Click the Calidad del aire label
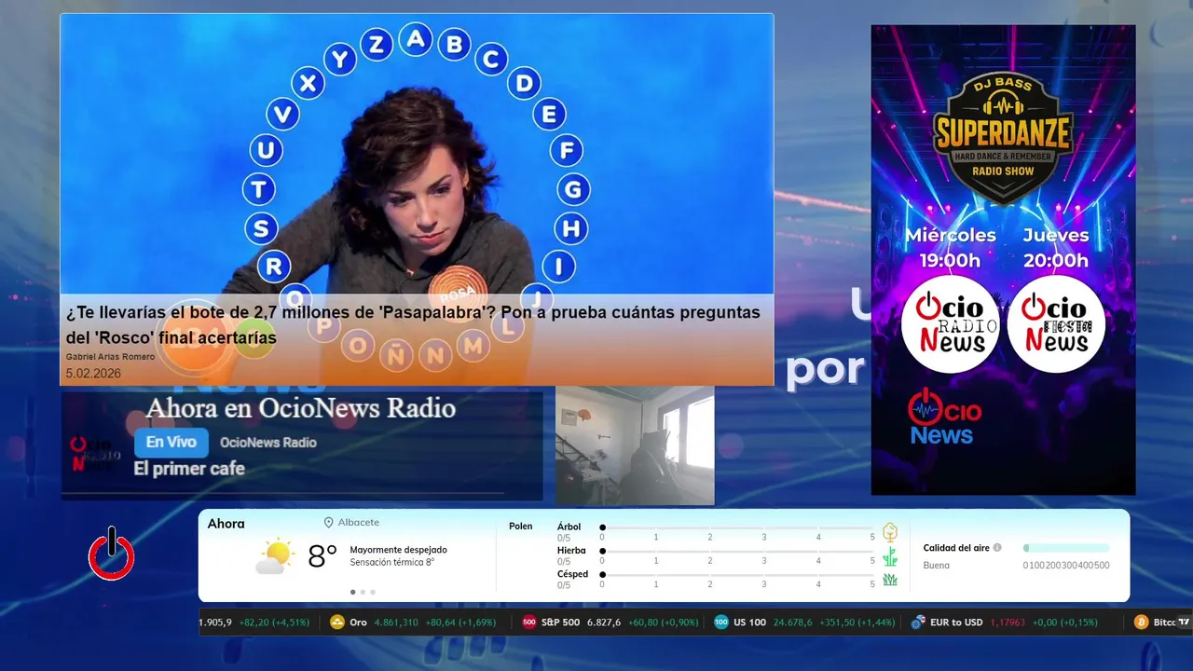The height and width of the screenshot is (671, 1193). click(956, 548)
